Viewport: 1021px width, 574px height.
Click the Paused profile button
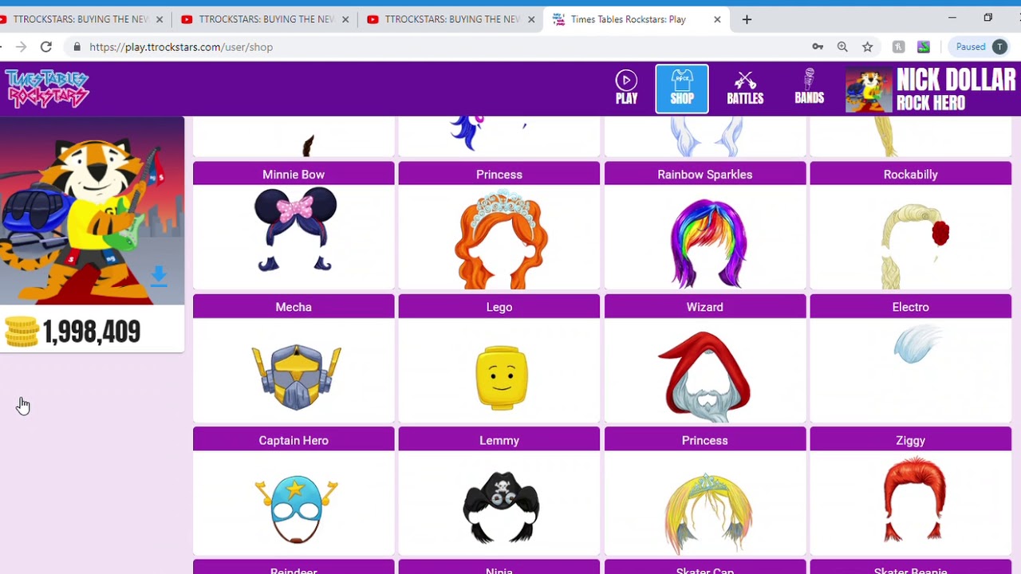[981, 47]
